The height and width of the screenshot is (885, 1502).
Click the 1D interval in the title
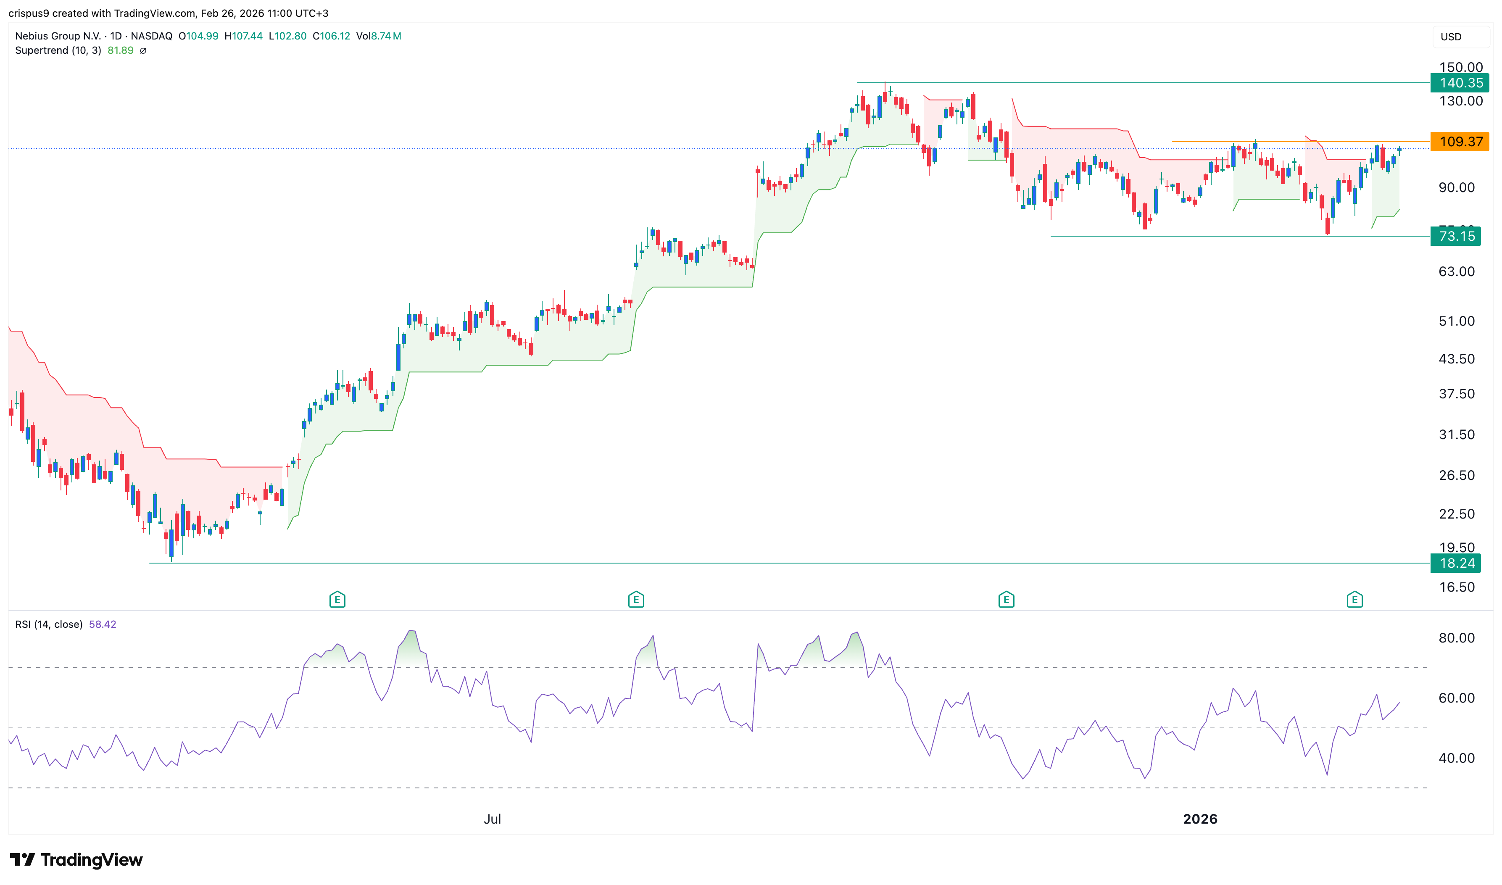click(x=116, y=36)
